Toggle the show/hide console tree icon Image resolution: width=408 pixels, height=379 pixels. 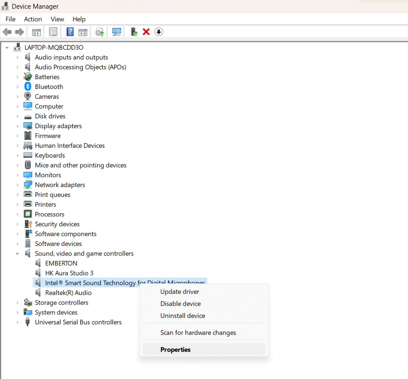coord(36,32)
